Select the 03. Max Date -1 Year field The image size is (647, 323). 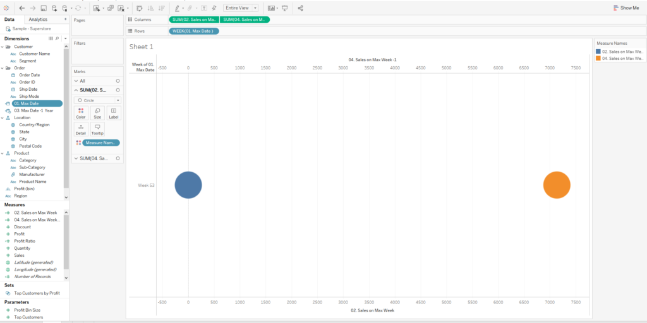click(x=34, y=110)
